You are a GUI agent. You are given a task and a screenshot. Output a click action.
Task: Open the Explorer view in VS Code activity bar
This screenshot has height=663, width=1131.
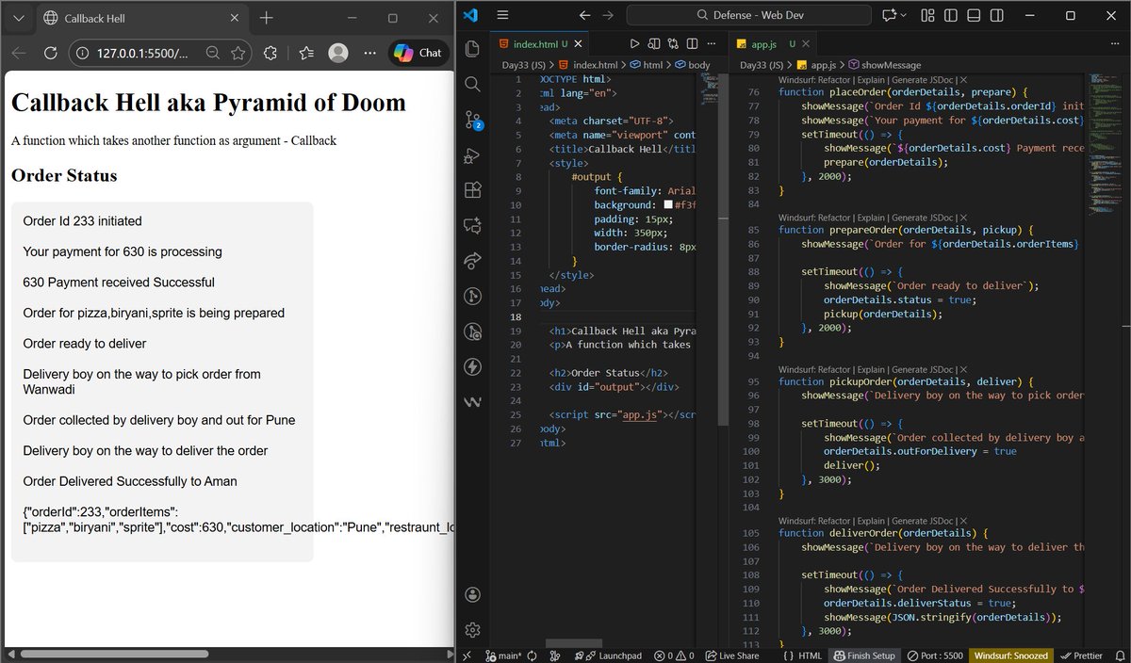tap(472, 48)
